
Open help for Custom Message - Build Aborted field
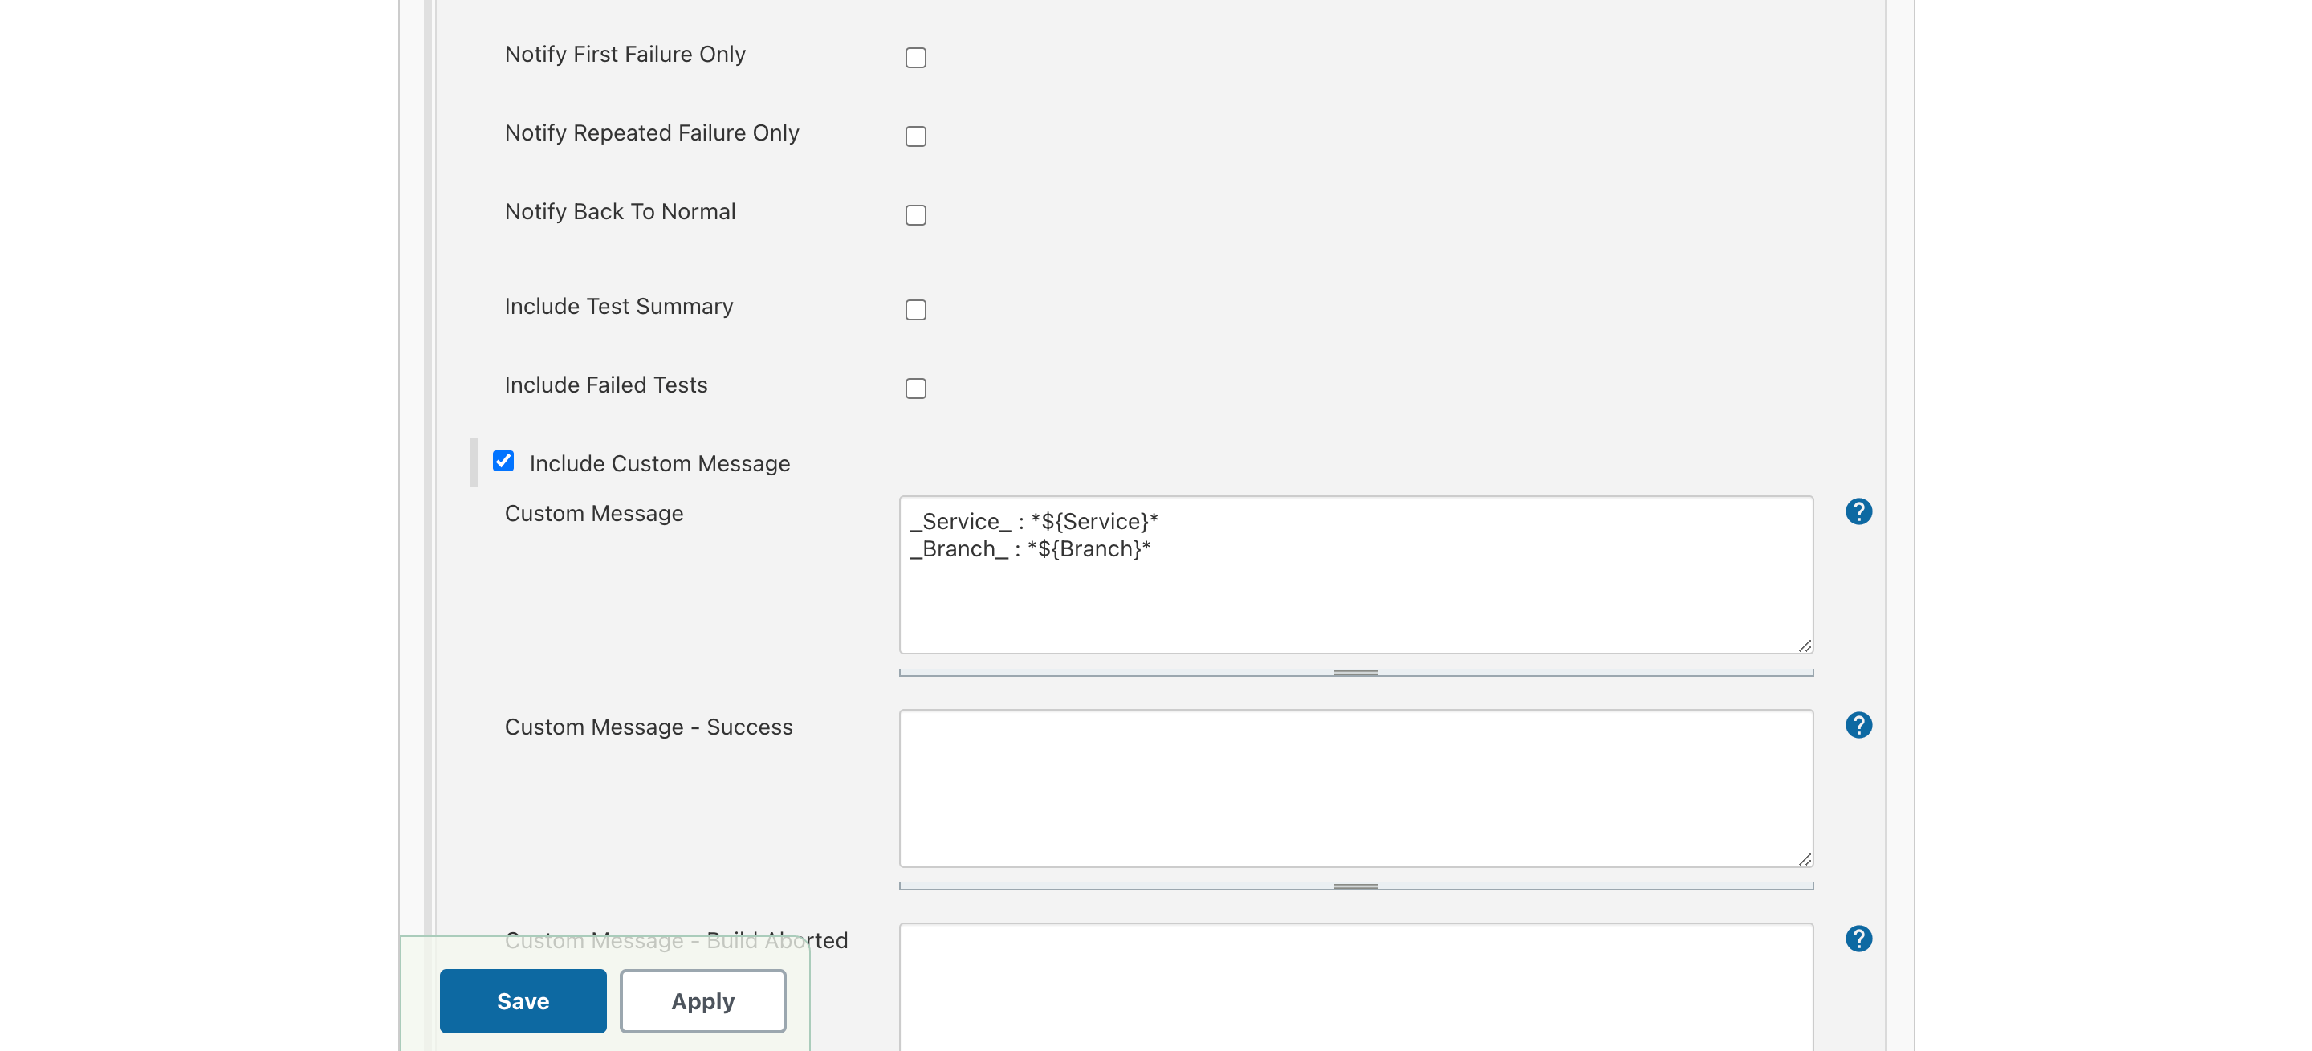(x=1860, y=939)
